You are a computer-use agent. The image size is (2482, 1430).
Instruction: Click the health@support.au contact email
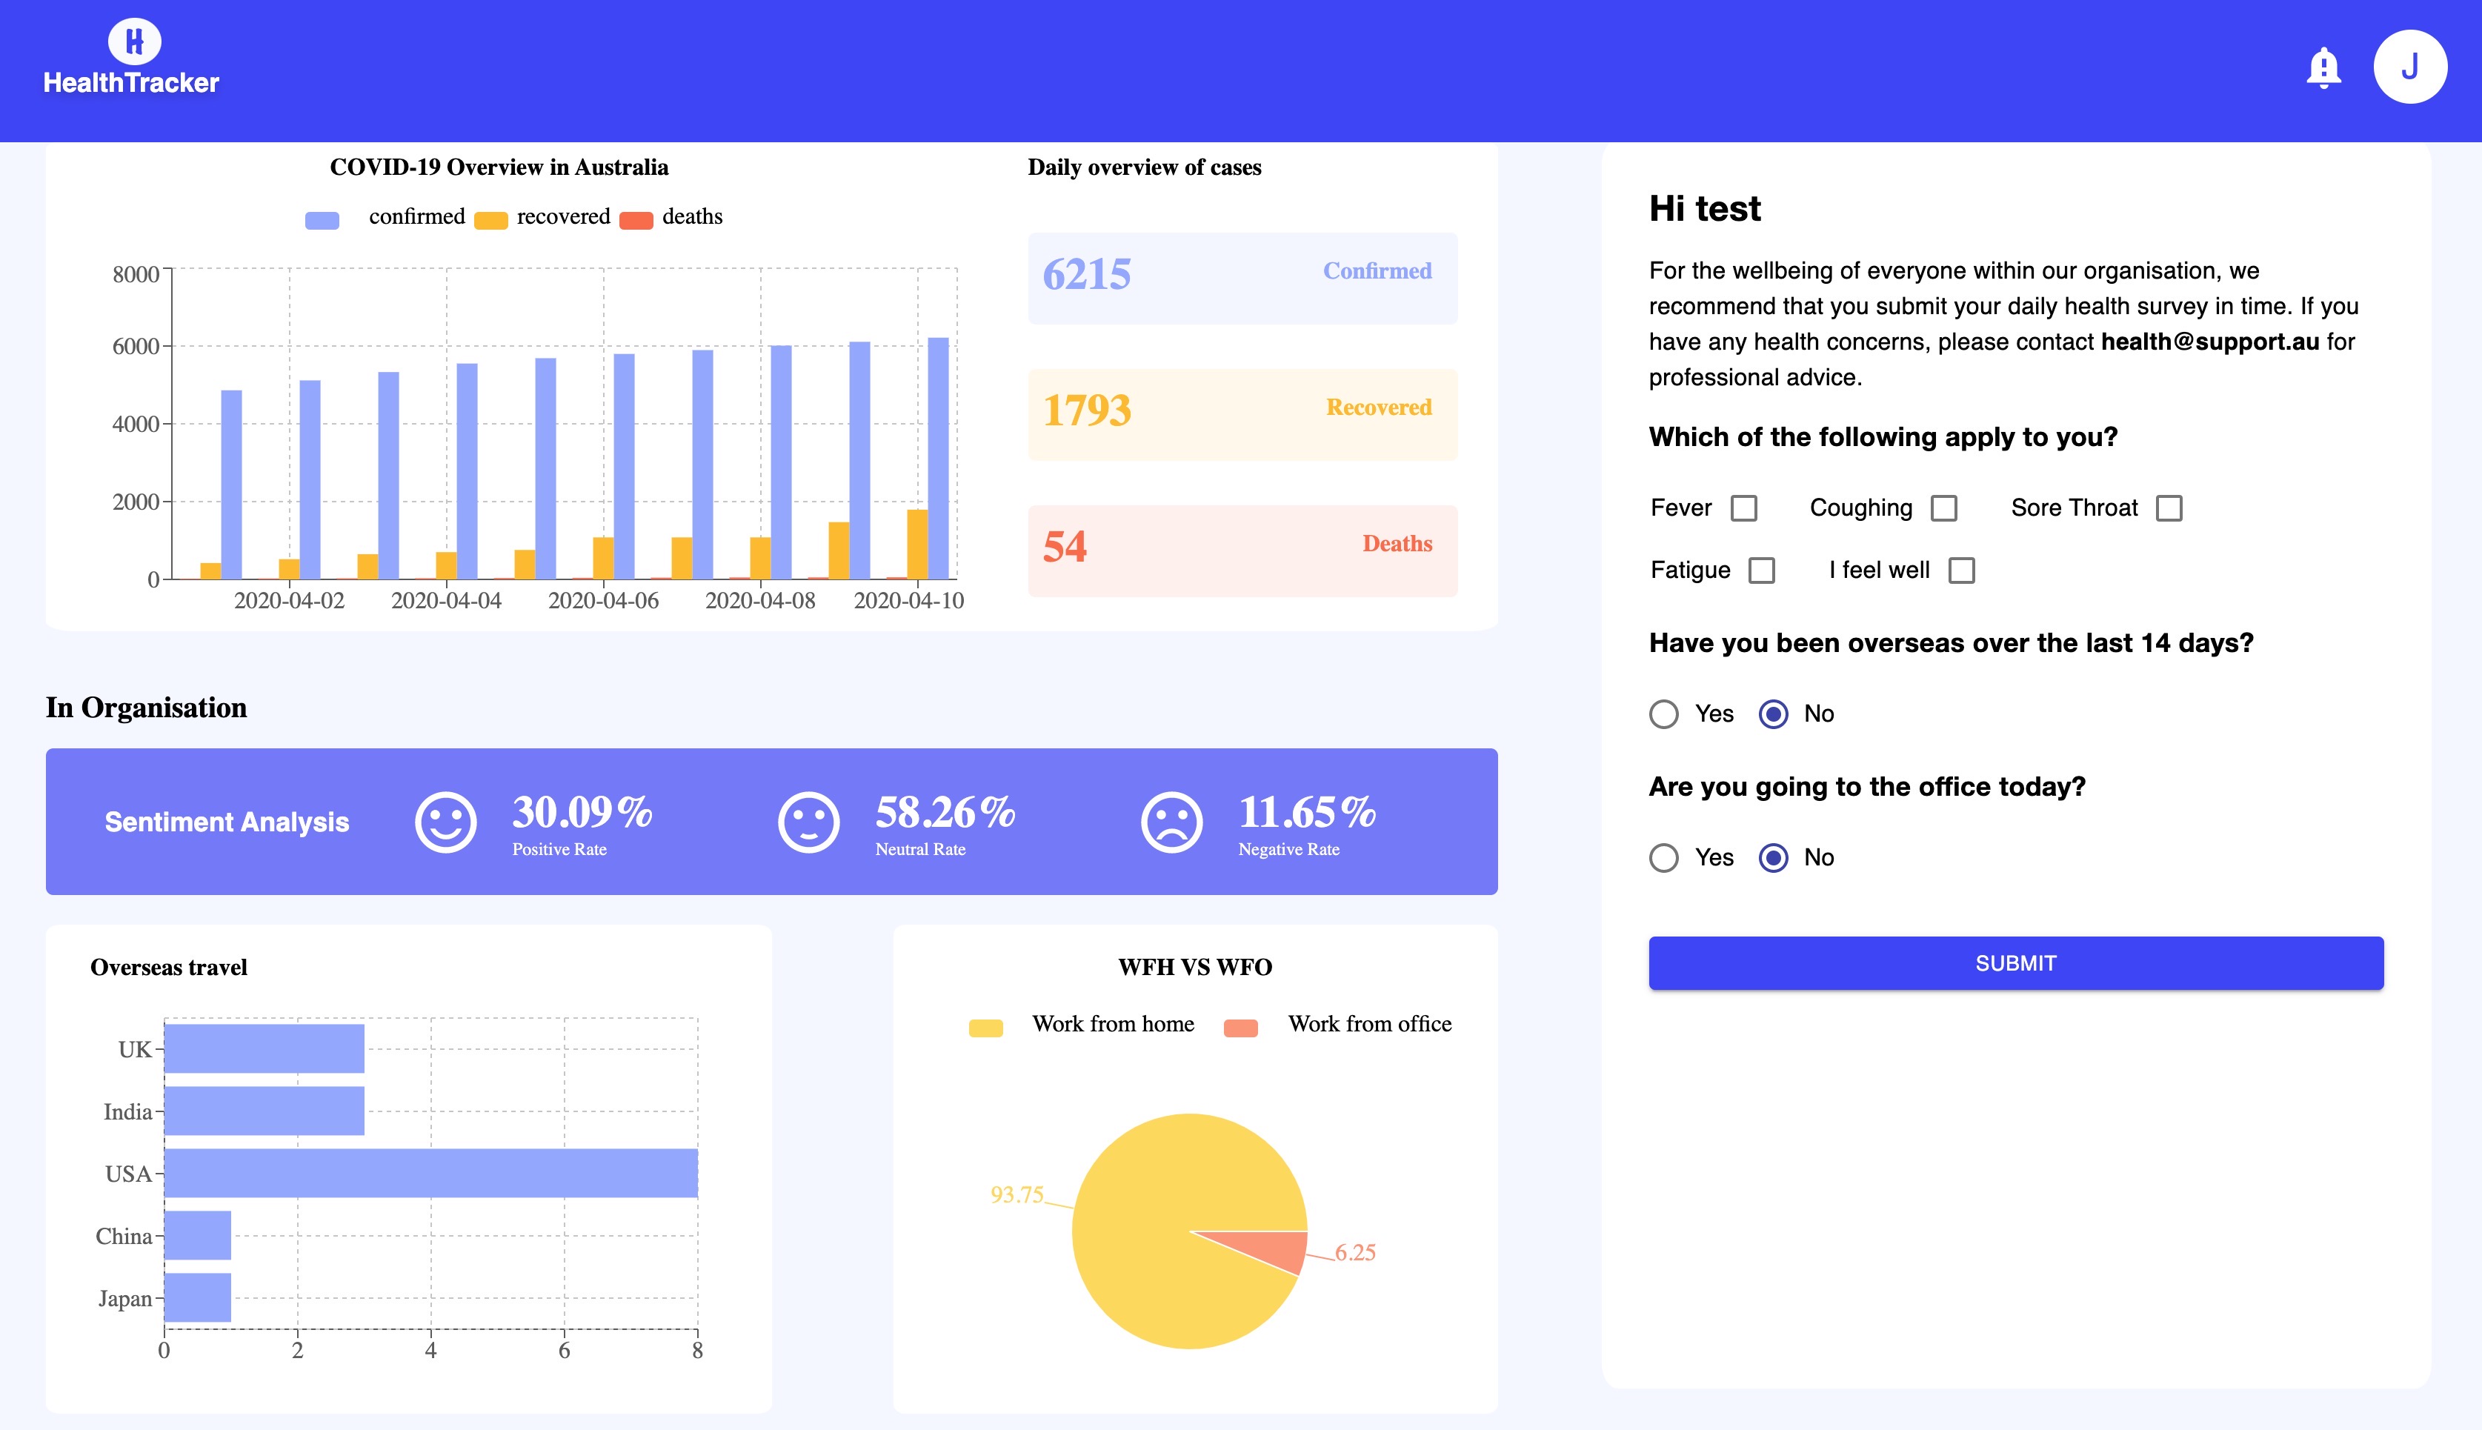[x=2209, y=342]
